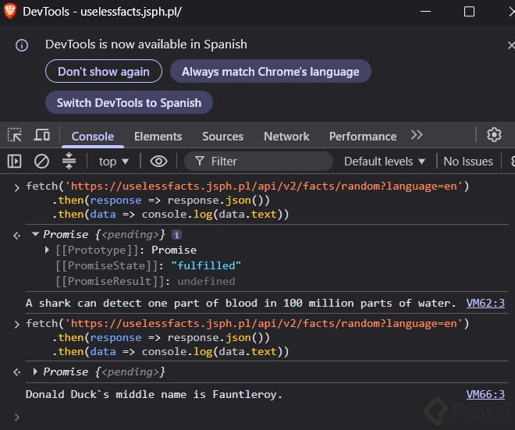The image size is (515, 430).
Task: Click Always match Chrome's language button
Action: (x=270, y=71)
